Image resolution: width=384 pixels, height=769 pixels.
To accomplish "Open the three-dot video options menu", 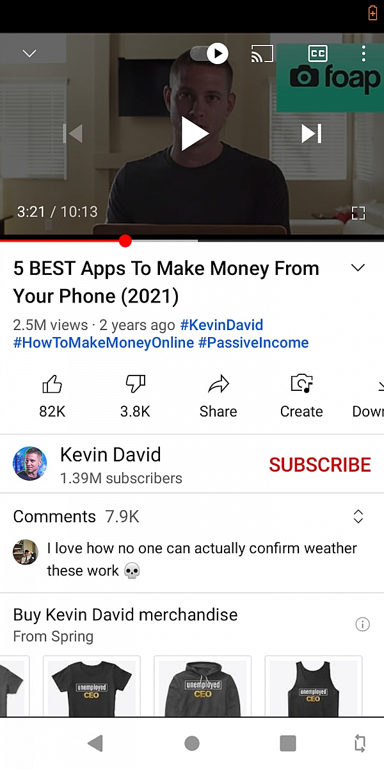I will coord(363,53).
